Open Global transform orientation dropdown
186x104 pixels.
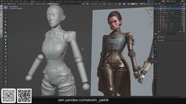coord(95,4)
